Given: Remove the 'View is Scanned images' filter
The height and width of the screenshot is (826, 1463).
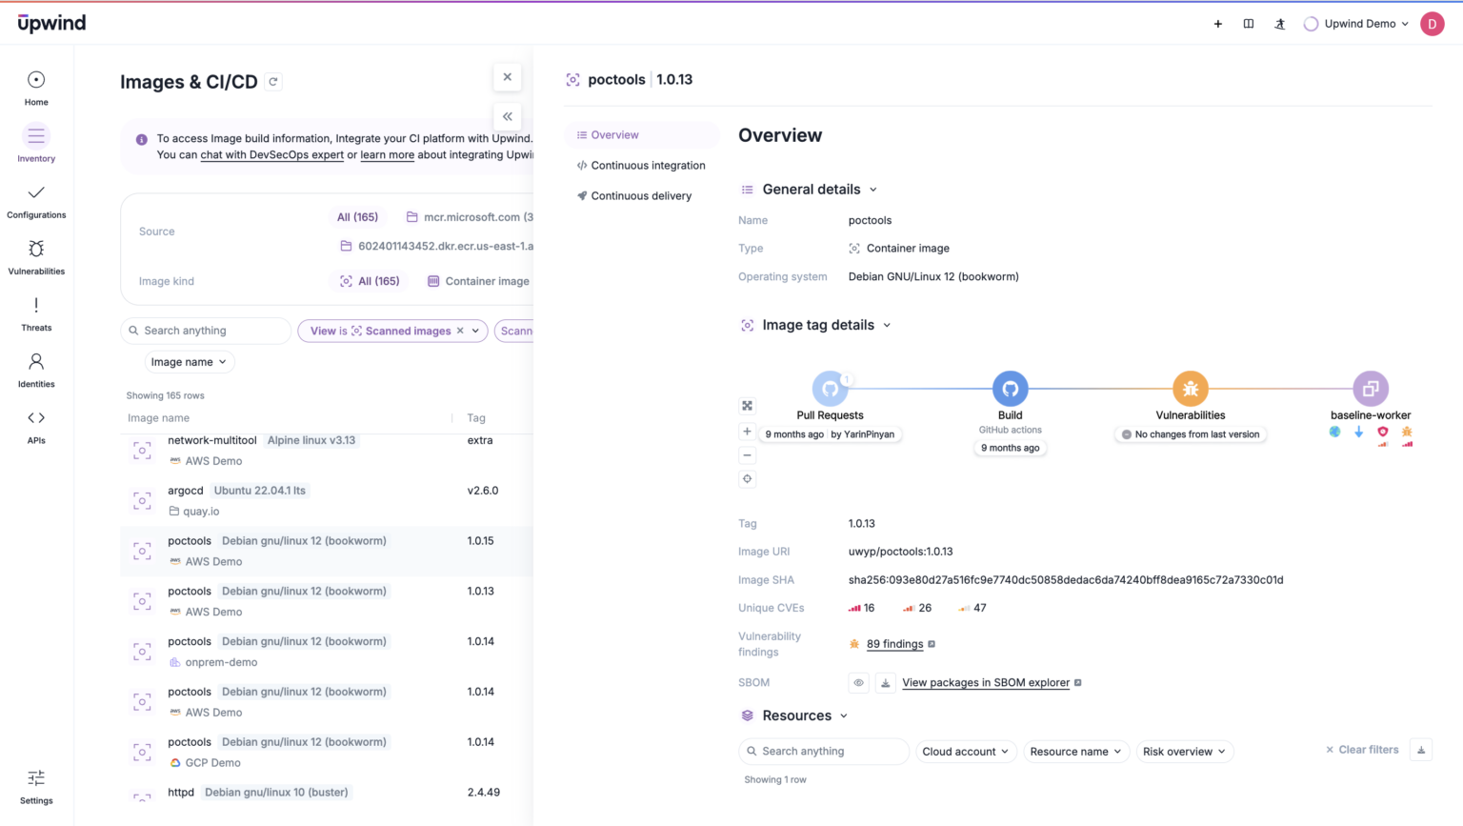Looking at the screenshot, I should [x=460, y=331].
